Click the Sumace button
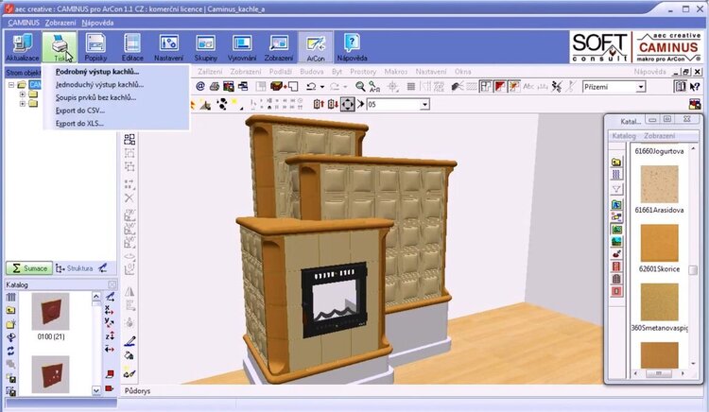Viewport: 709px width, 412px height. [x=29, y=268]
